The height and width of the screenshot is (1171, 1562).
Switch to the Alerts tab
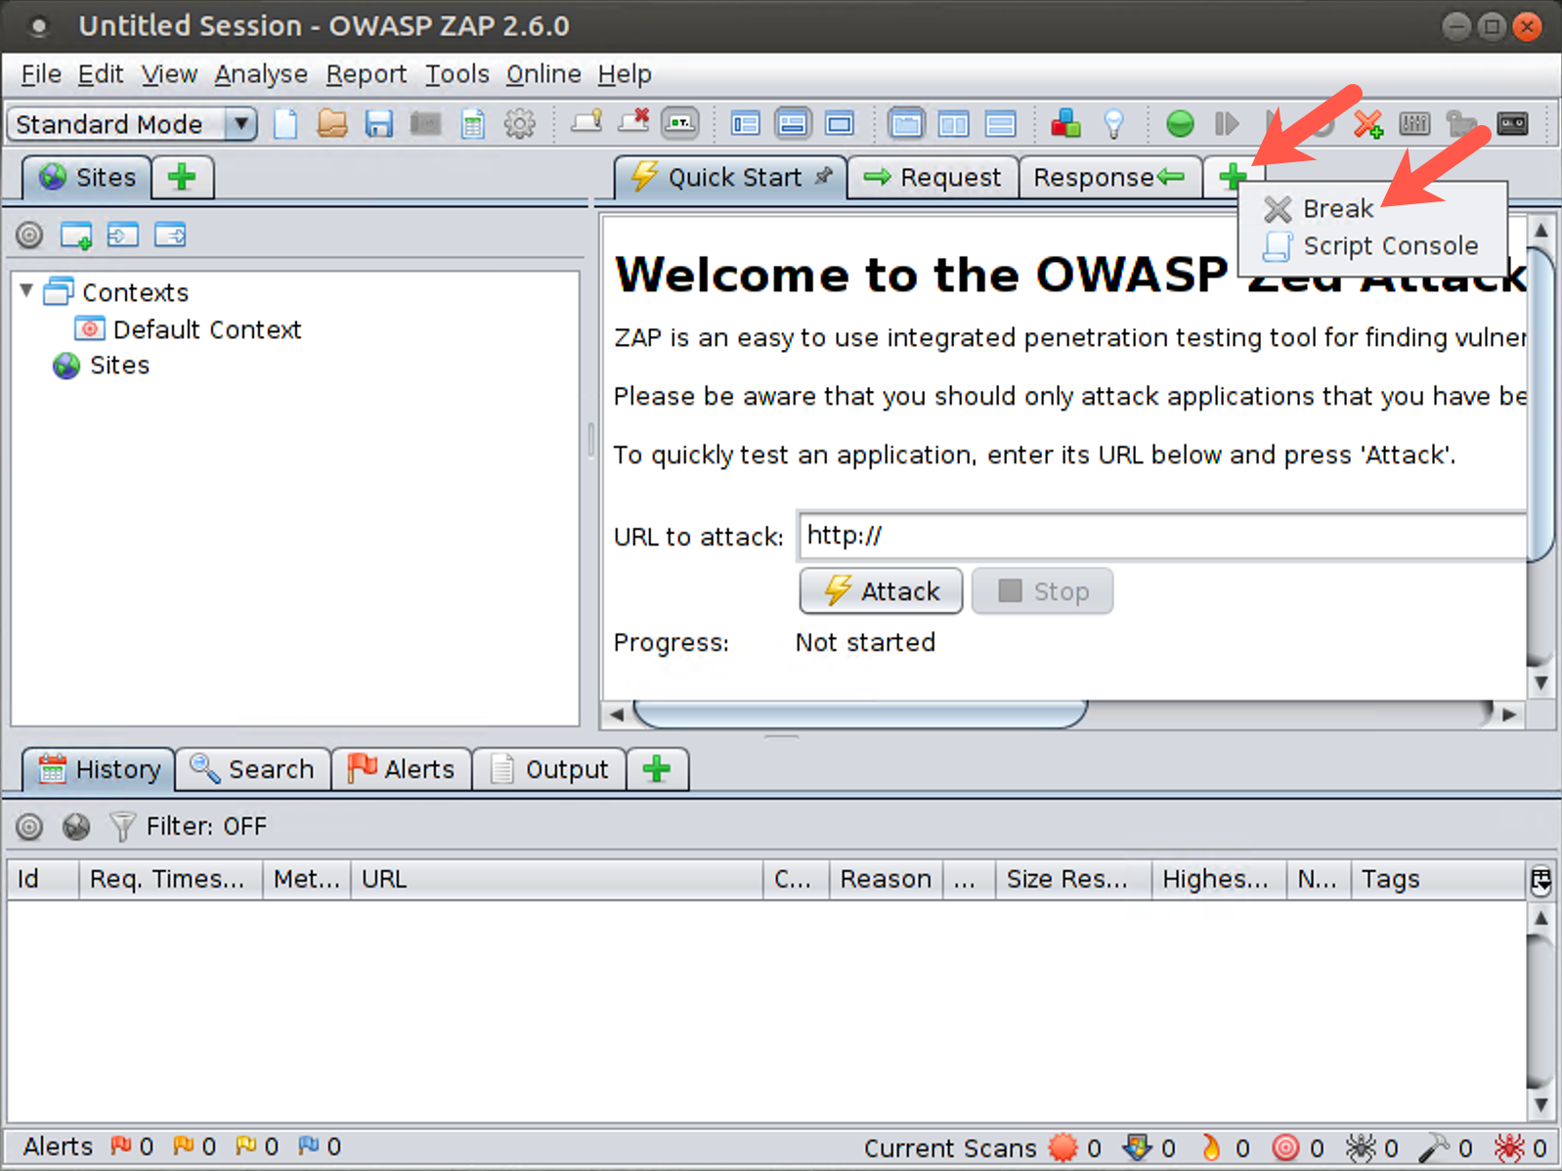point(402,769)
